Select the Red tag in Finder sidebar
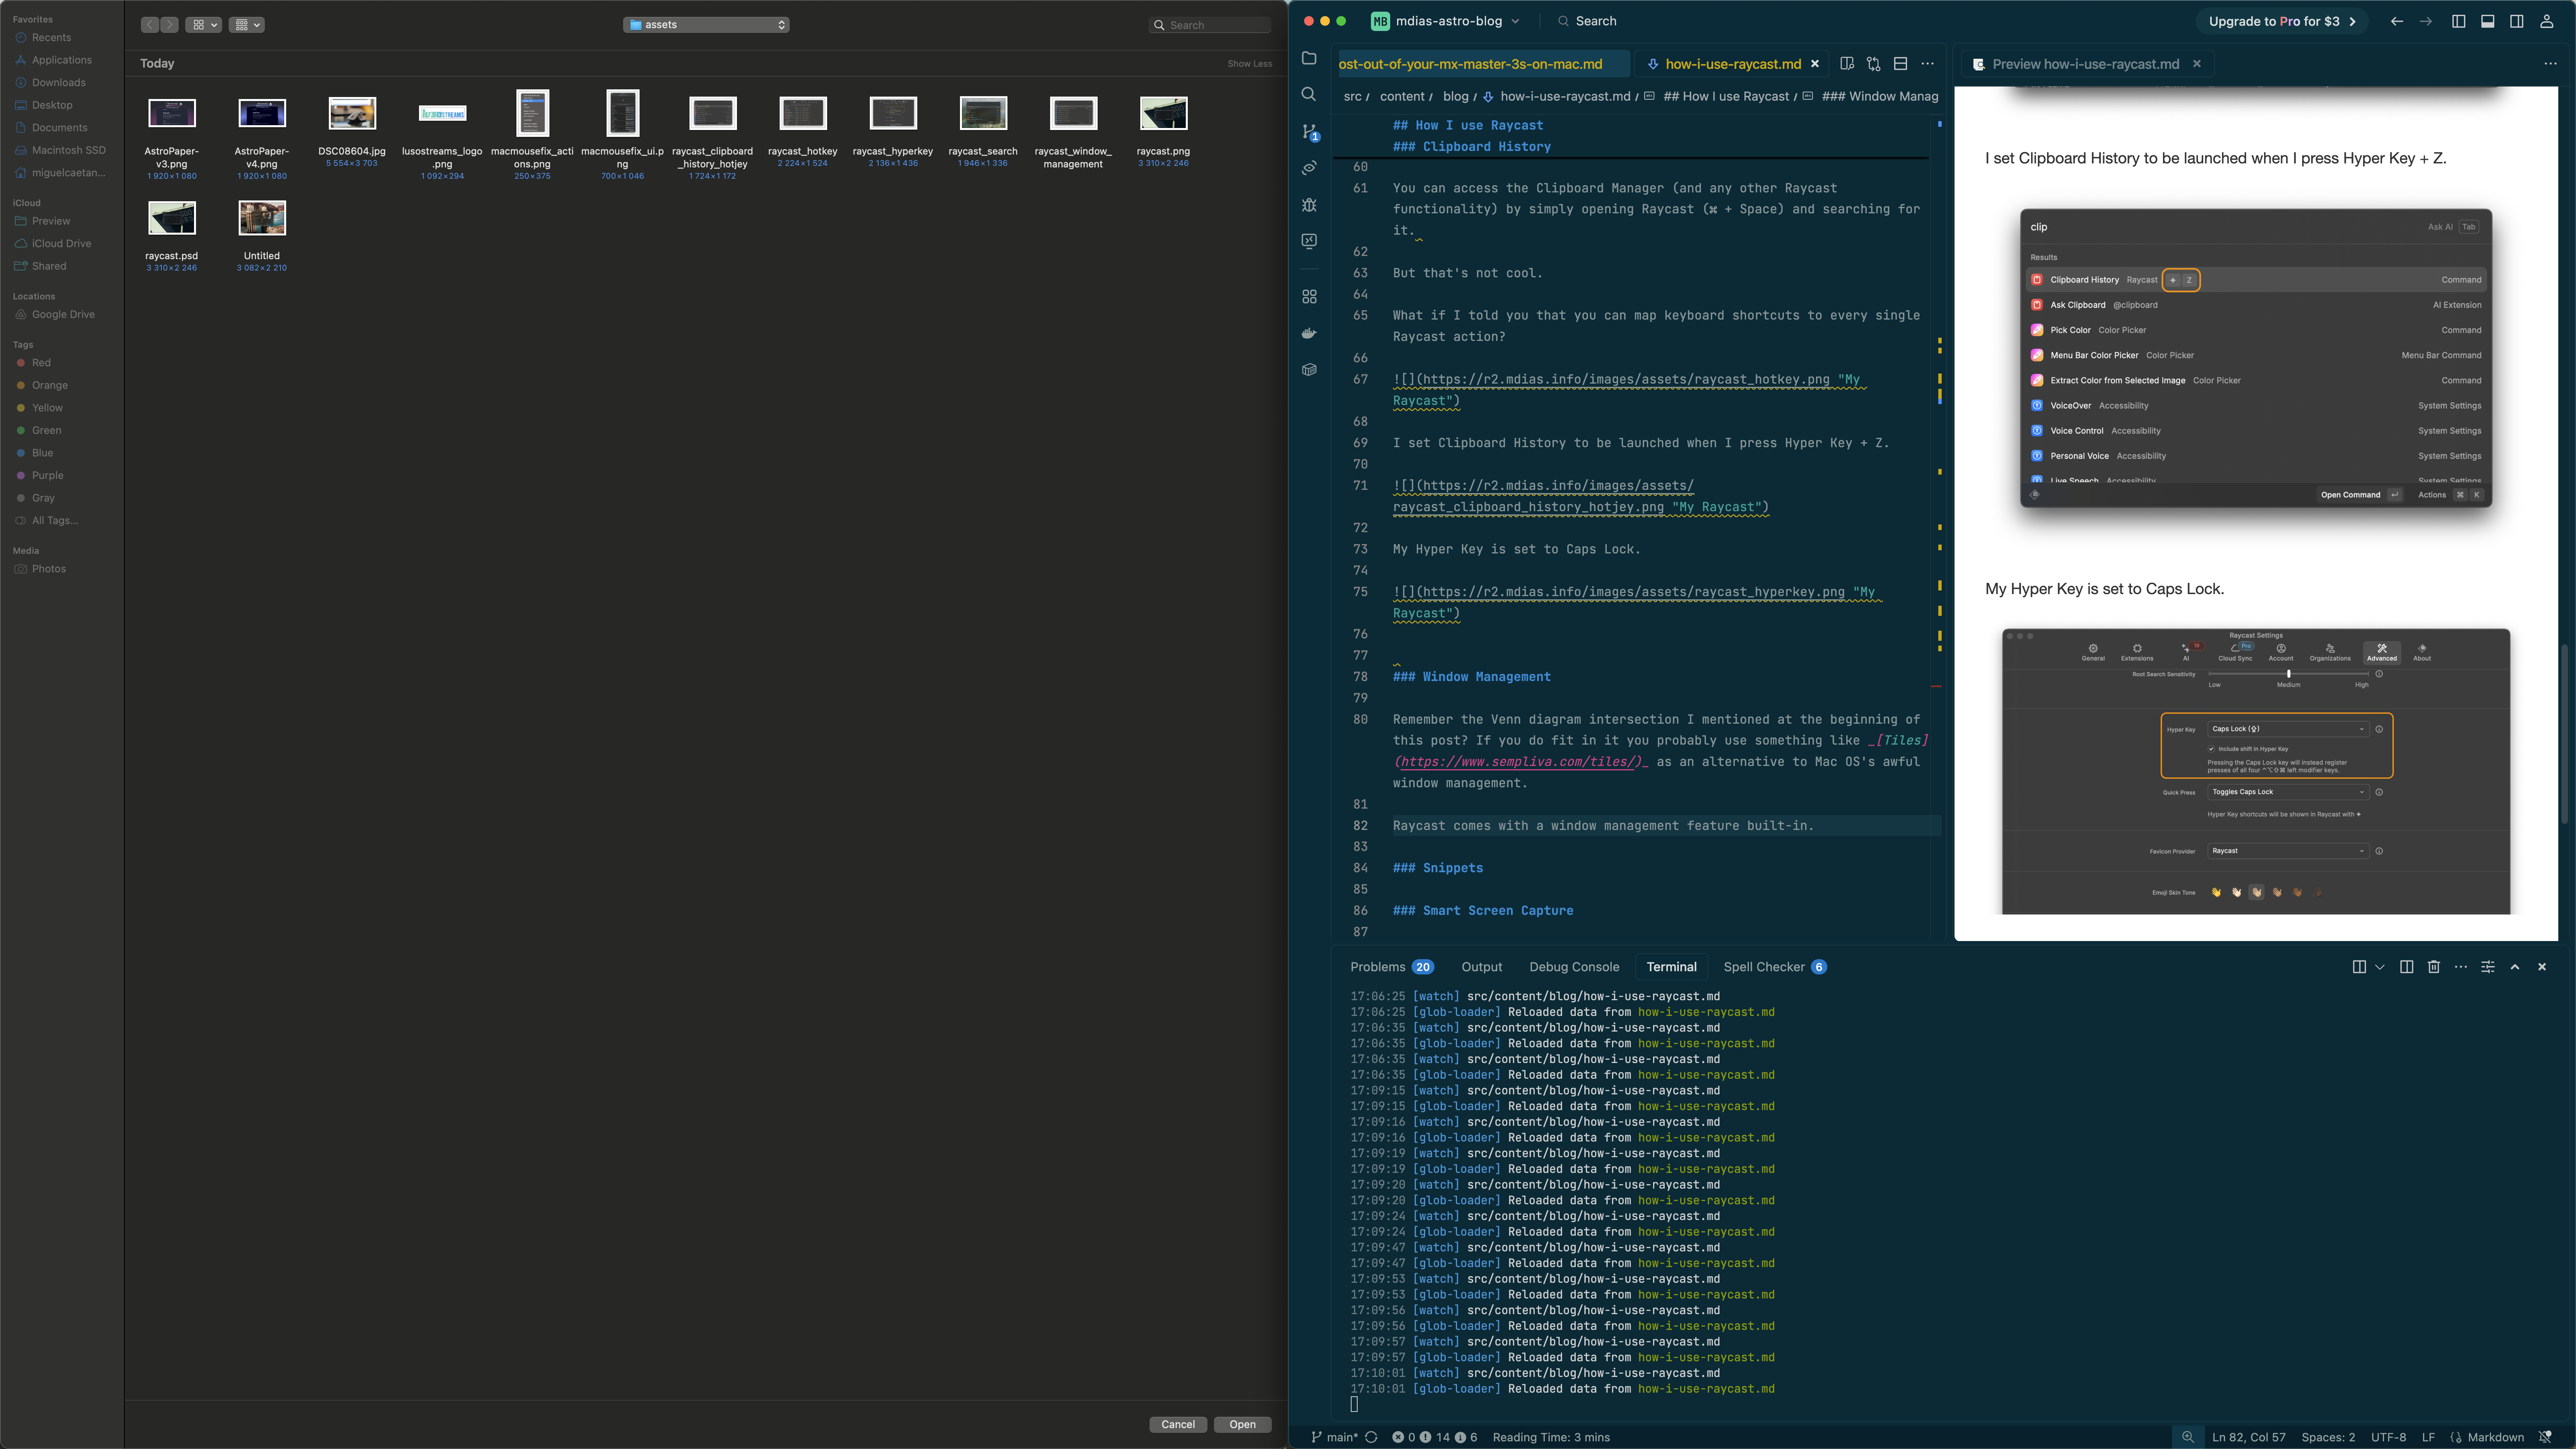 pos(41,363)
